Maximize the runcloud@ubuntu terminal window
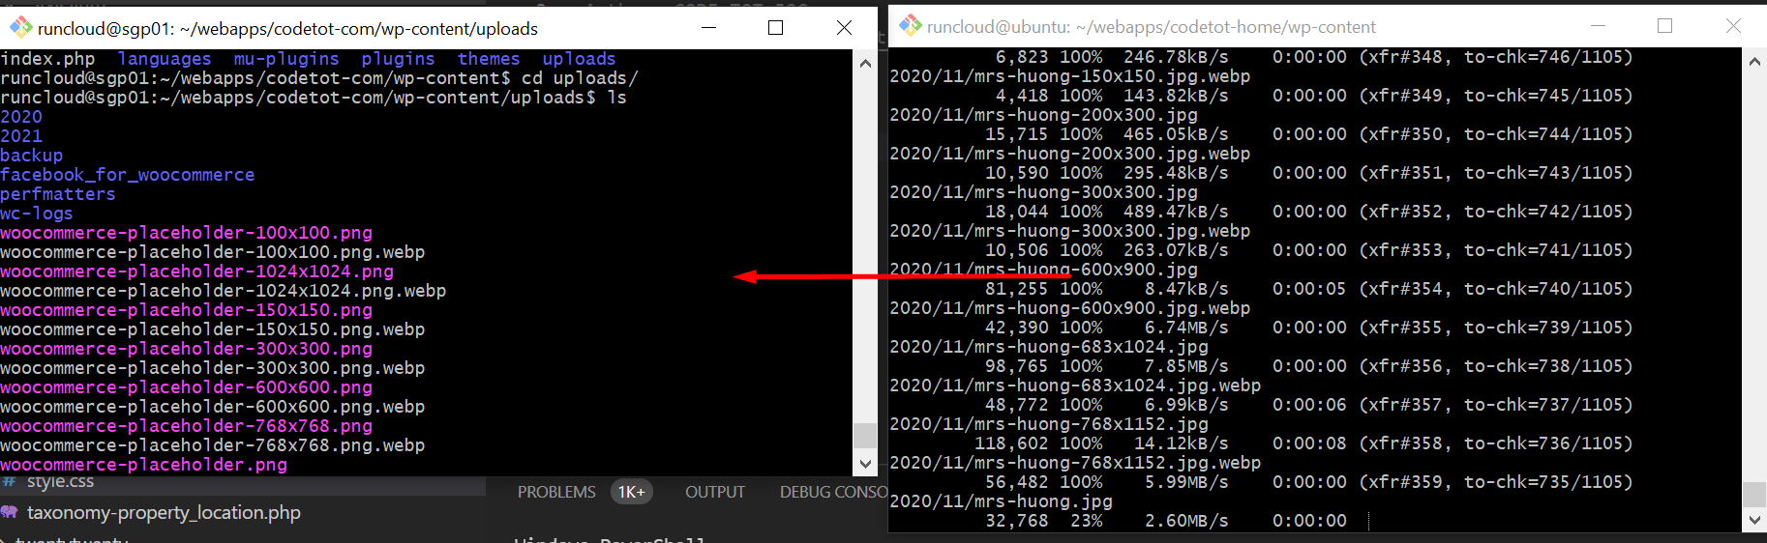The image size is (1767, 543). [x=1664, y=26]
